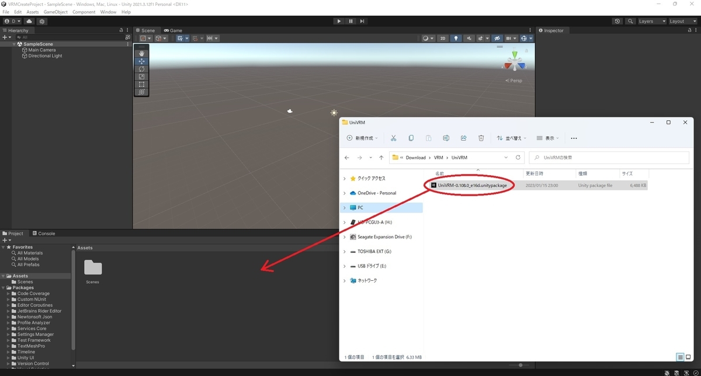This screenshot has width=701, height=376.
Task: Click the scene orientation gizmo
Action: click(515, 62)
